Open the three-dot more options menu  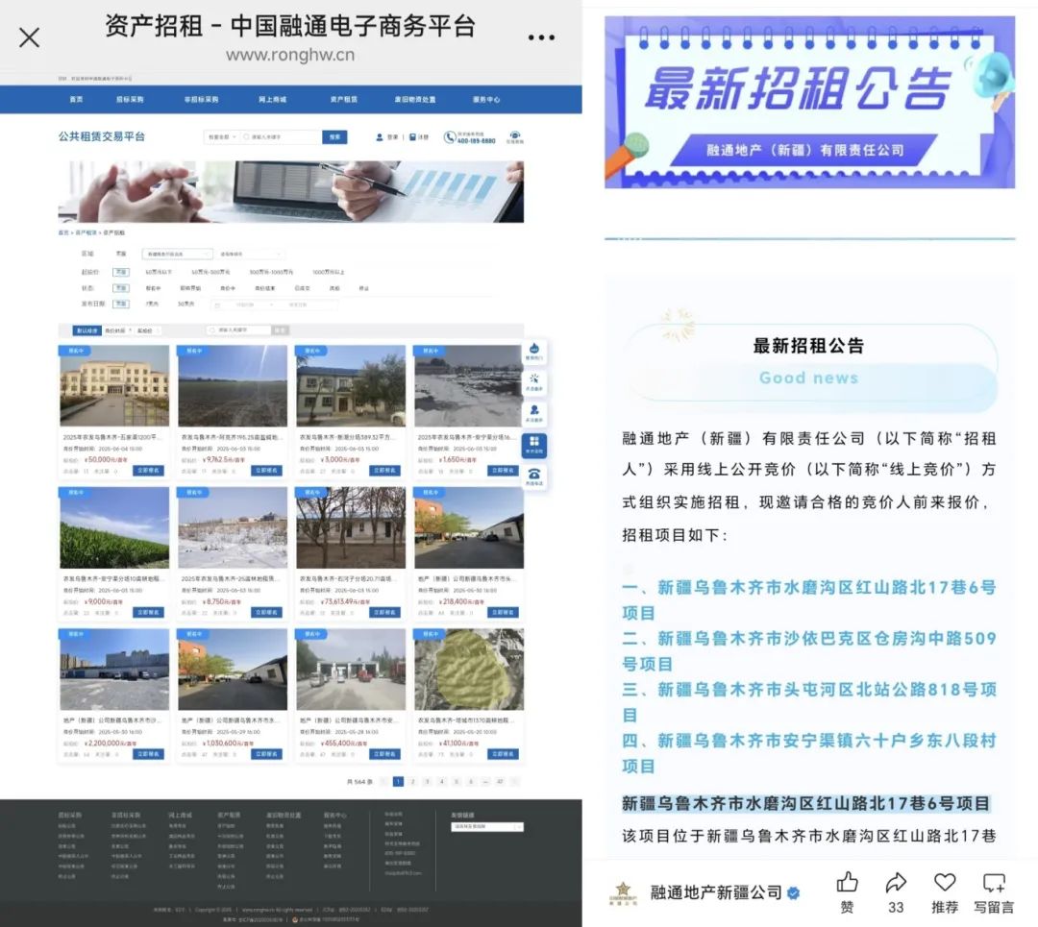click(x=541, y=38)
